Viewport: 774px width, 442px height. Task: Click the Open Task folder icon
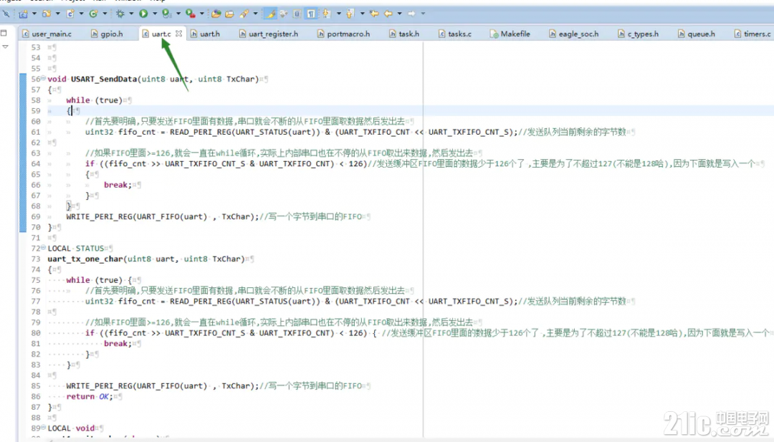click(229, 14)
